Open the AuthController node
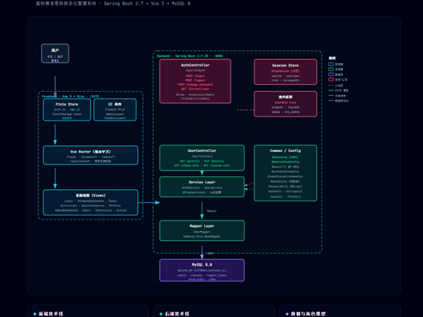Viewport: 423px width, 317px height. click(x=195, y=81)
